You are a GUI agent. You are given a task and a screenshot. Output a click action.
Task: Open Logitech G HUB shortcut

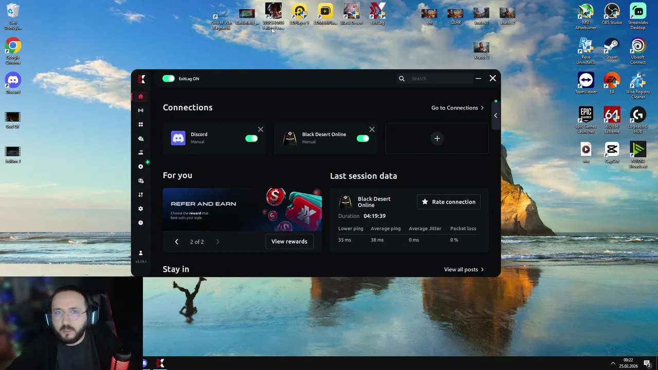[638, 121]
